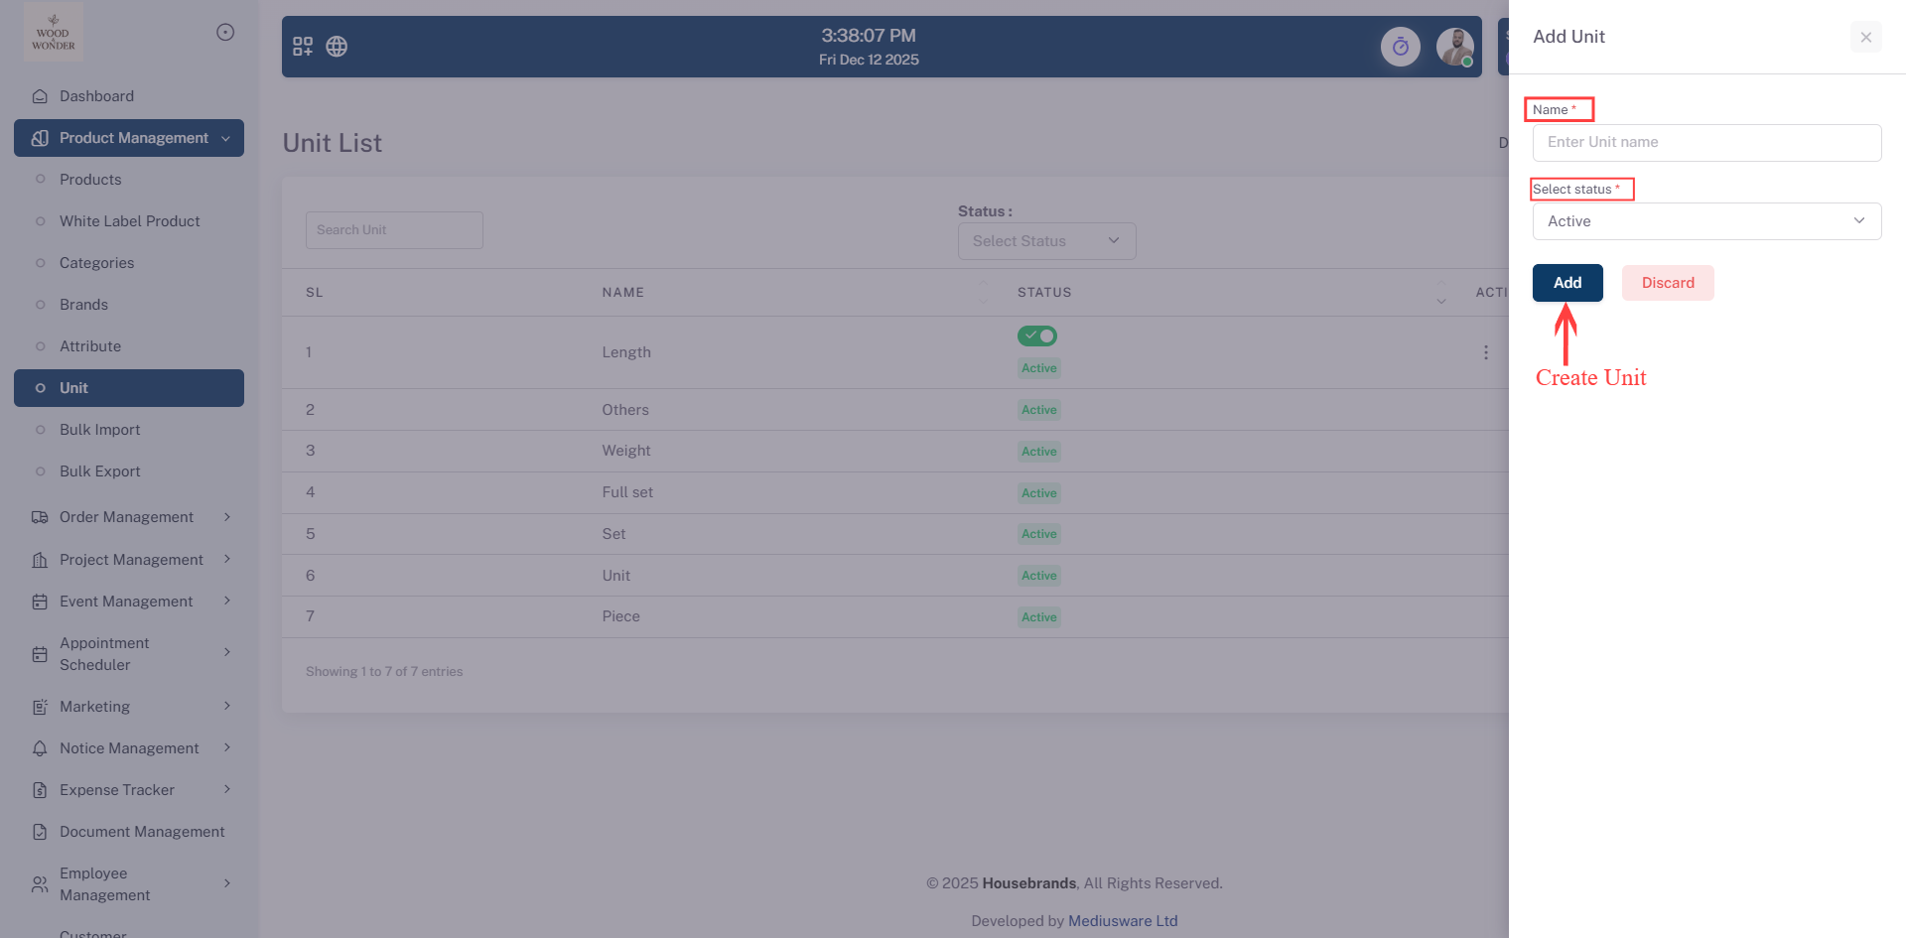
Task: Open three-dot actions menu for Length row
Action: pos(1485,352)
